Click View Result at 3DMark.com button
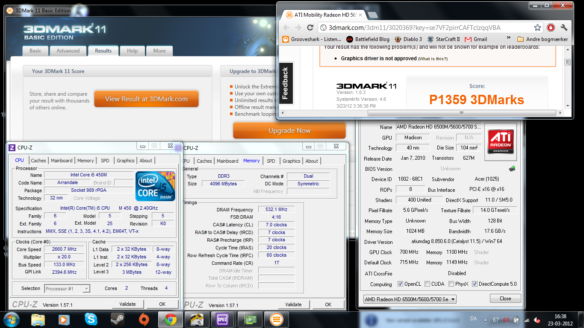The height and width of the screenshot is (328, 584). pyautogui.click(x=146, y=99)
